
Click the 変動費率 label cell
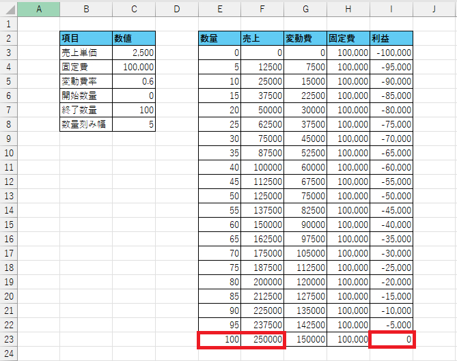point(86,81)
